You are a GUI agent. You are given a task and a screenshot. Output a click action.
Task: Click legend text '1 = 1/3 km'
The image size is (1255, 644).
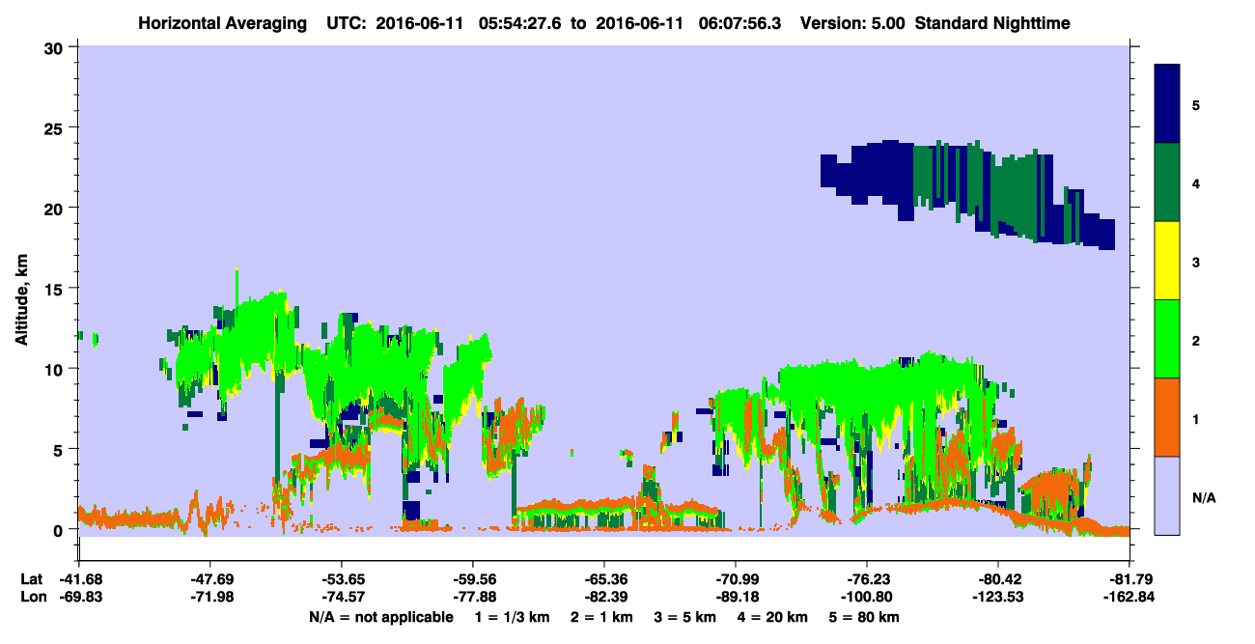click(x=513, y=617)
